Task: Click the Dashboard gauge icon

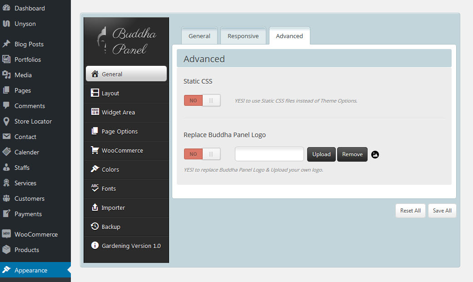Action: (x=6, y=8)
